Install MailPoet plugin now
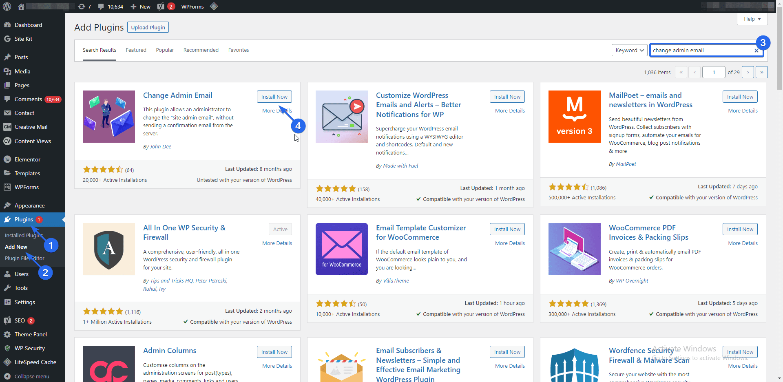The width and height of the screenshot is (783, 382). pos(740,97)
